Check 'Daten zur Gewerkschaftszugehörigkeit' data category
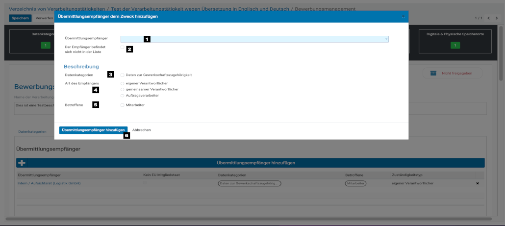Viewport: 505px width, 226px height. [x=123, y=75]
